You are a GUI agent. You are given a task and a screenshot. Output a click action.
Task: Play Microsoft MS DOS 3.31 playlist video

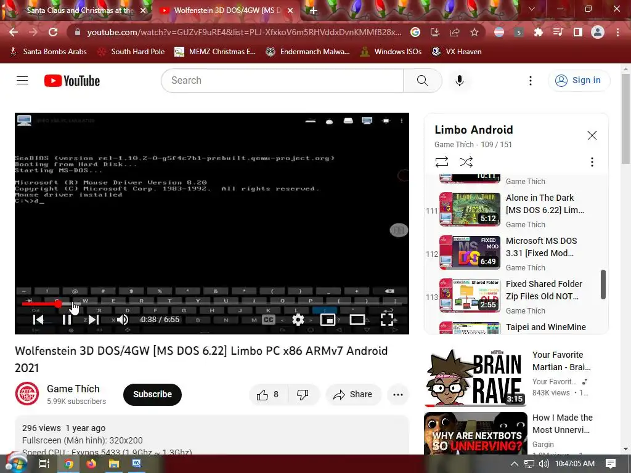click(x=515, y=253)
